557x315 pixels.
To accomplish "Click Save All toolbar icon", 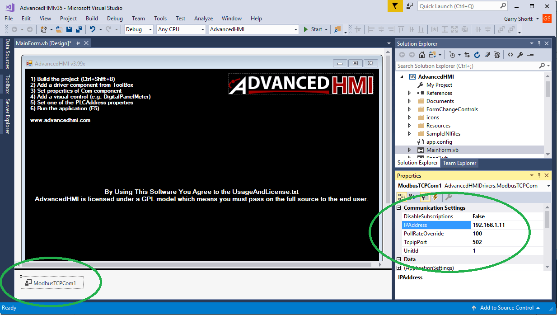I will pos(79,29).
